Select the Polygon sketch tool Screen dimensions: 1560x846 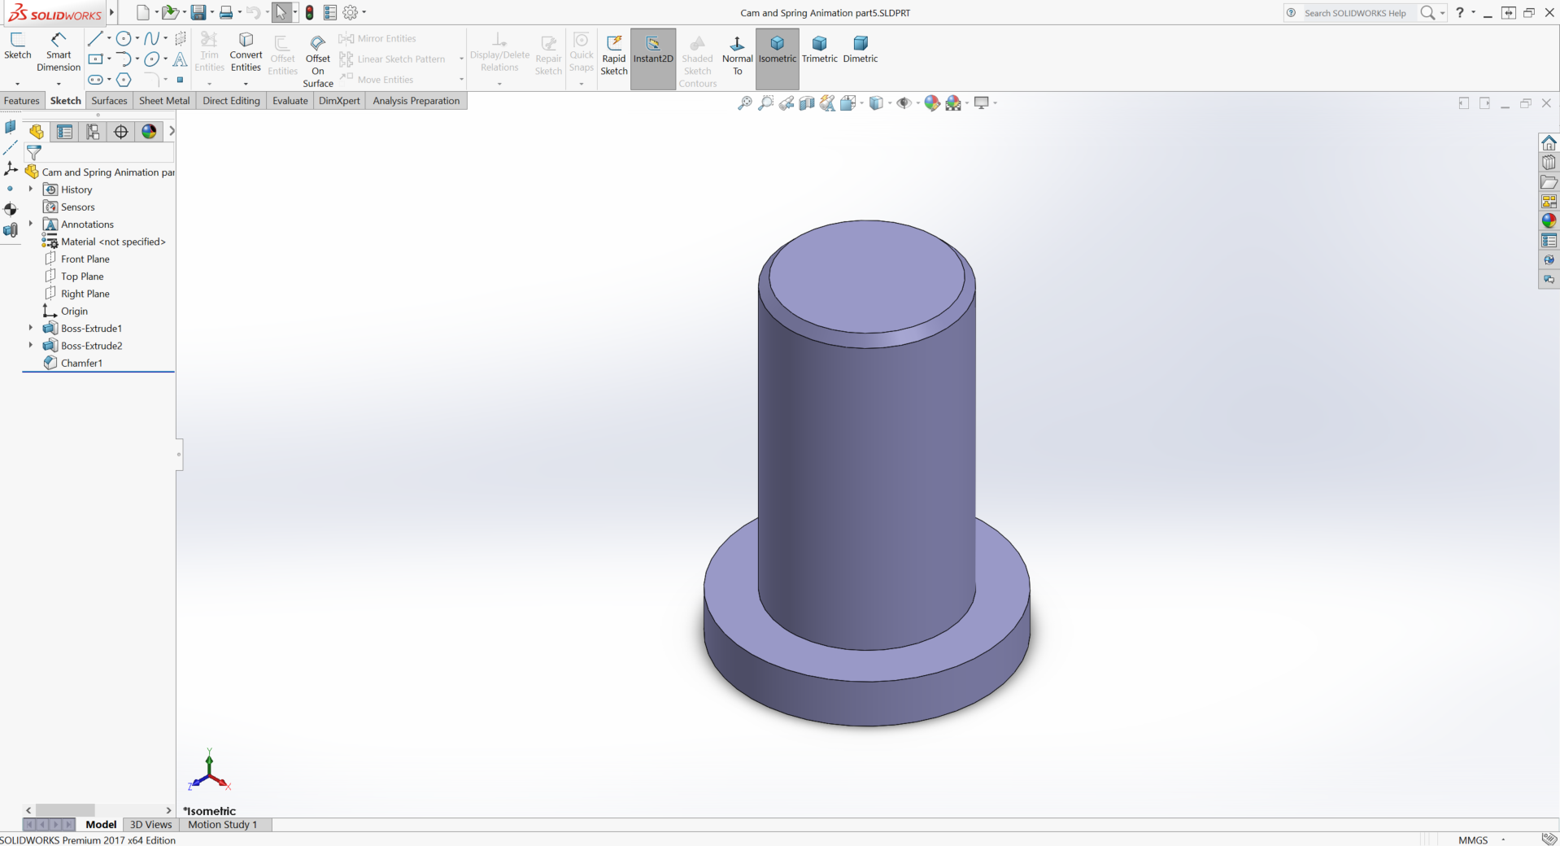124,80
